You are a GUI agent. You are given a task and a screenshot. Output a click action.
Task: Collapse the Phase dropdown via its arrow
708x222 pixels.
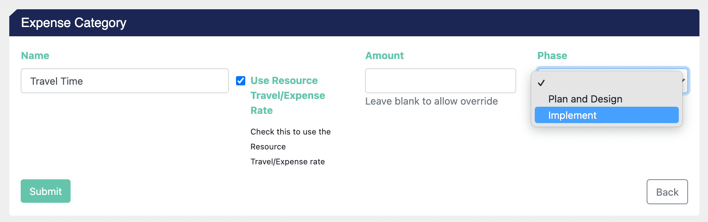[684, 80]
